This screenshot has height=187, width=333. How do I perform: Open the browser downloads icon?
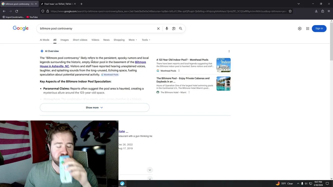pos(316,11)
